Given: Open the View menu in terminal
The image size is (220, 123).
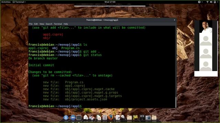Looking at the screenshot, I should [42, 24].
